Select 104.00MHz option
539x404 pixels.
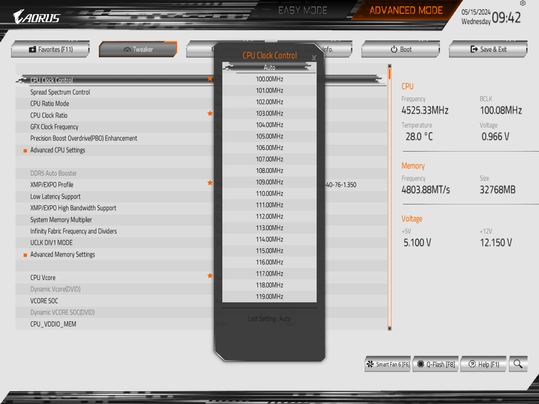coord(269,125)
